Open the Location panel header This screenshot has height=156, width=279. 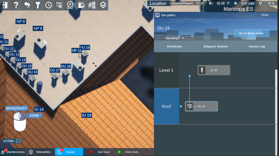158,4
